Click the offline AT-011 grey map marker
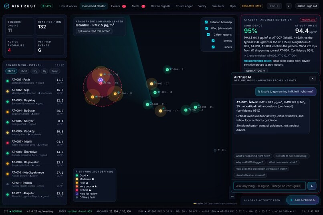The image size is (323, 215). tap(215, 150)
